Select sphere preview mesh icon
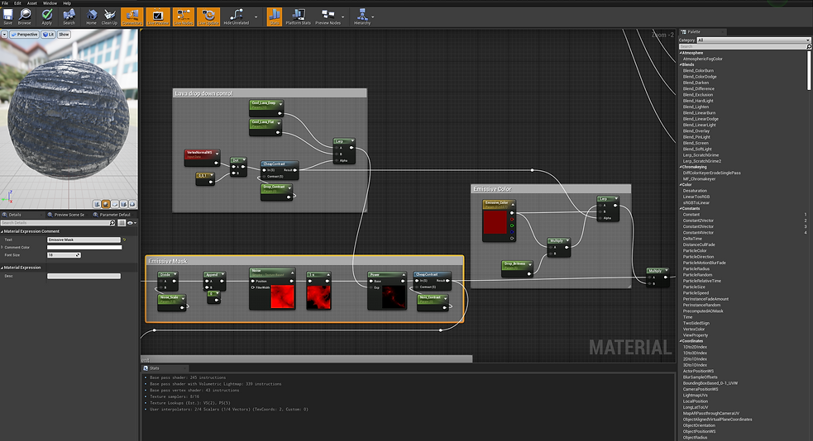The image size is (813, 441). (106, 204)
